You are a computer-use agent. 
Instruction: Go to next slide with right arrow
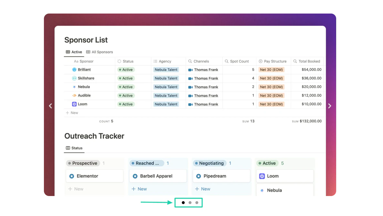coord(330,106)
